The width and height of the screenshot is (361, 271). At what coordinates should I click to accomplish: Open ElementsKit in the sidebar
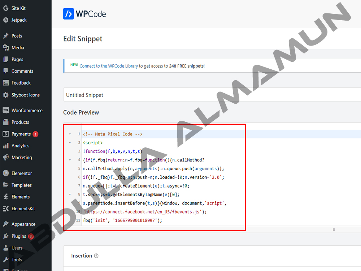click(x=23, y=209)
